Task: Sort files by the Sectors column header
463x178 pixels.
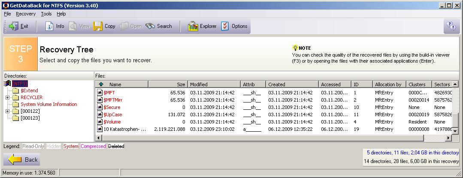Action: coord(442,84)
